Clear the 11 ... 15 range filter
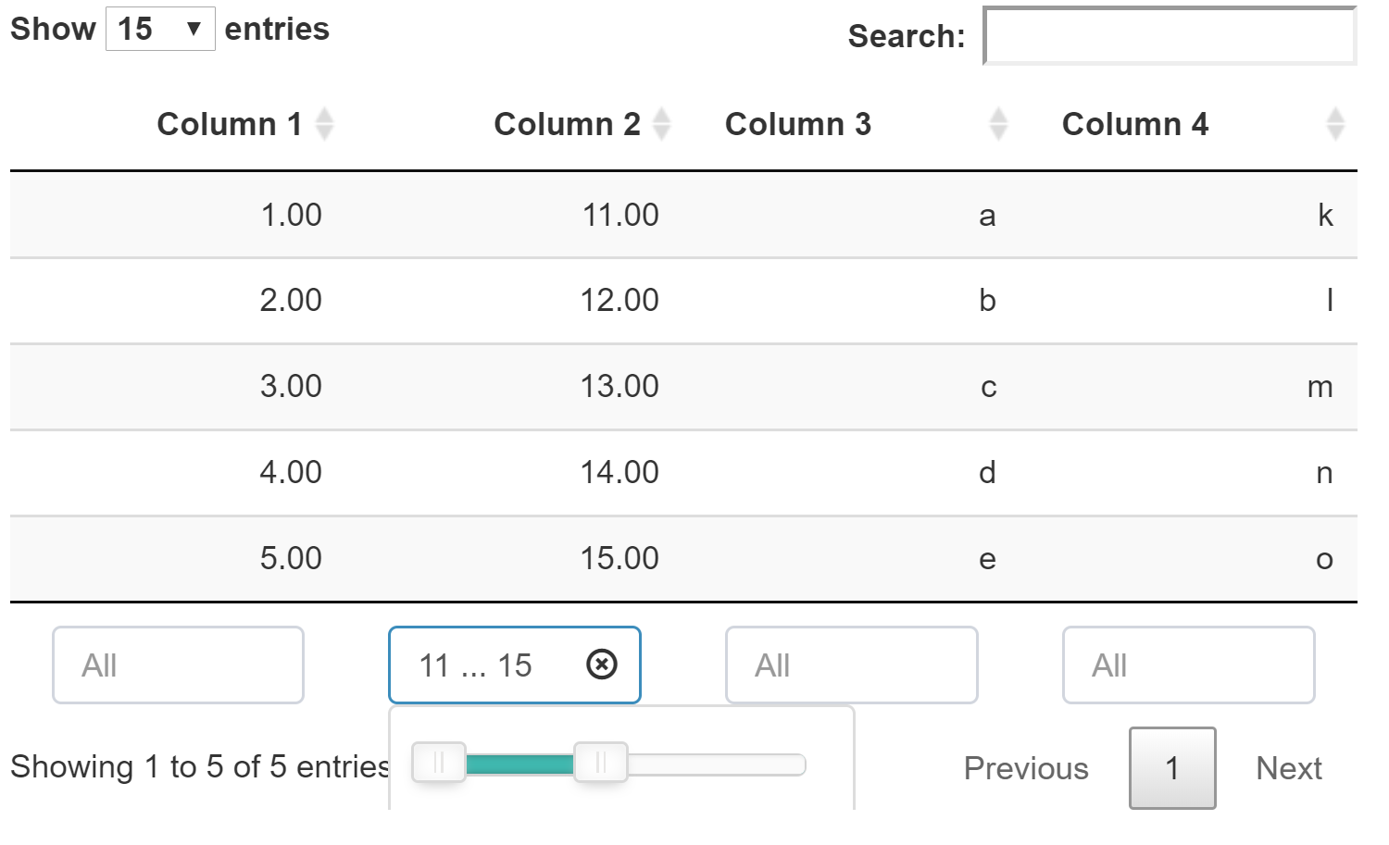Image resolution: width=1389 pixels, height=845 pixels. click(x=602, y=665)
